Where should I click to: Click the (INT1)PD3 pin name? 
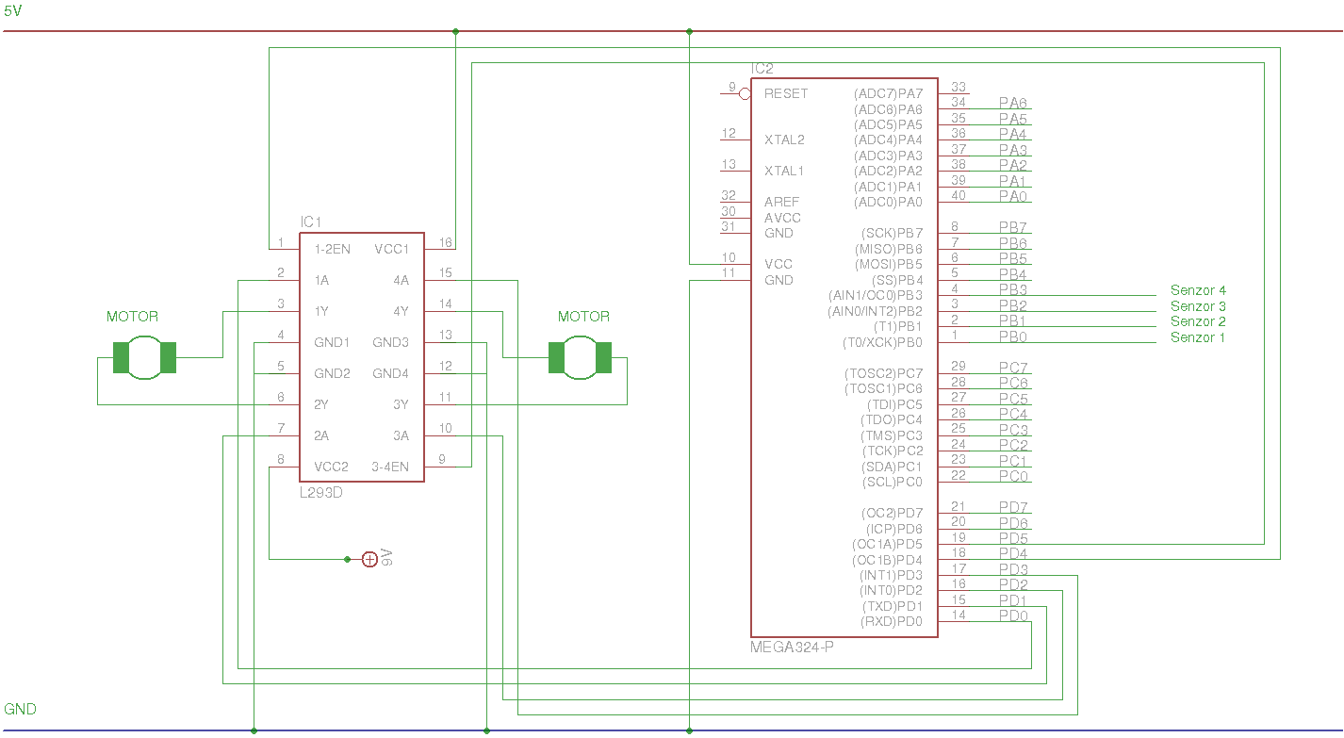click(891, 575)
